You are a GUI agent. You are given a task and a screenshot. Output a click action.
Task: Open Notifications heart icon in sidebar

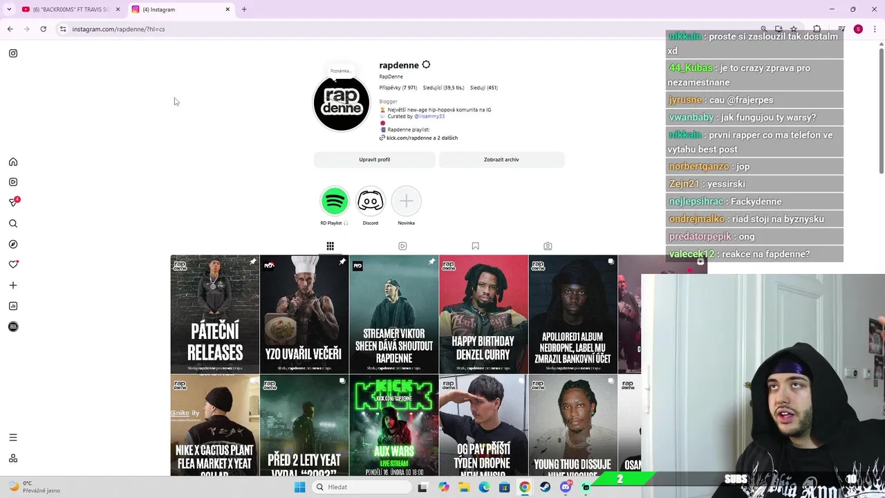coord(13,264)
